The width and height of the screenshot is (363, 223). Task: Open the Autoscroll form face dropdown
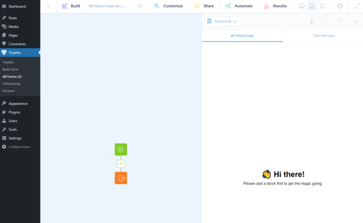click(x=223, y=21)
